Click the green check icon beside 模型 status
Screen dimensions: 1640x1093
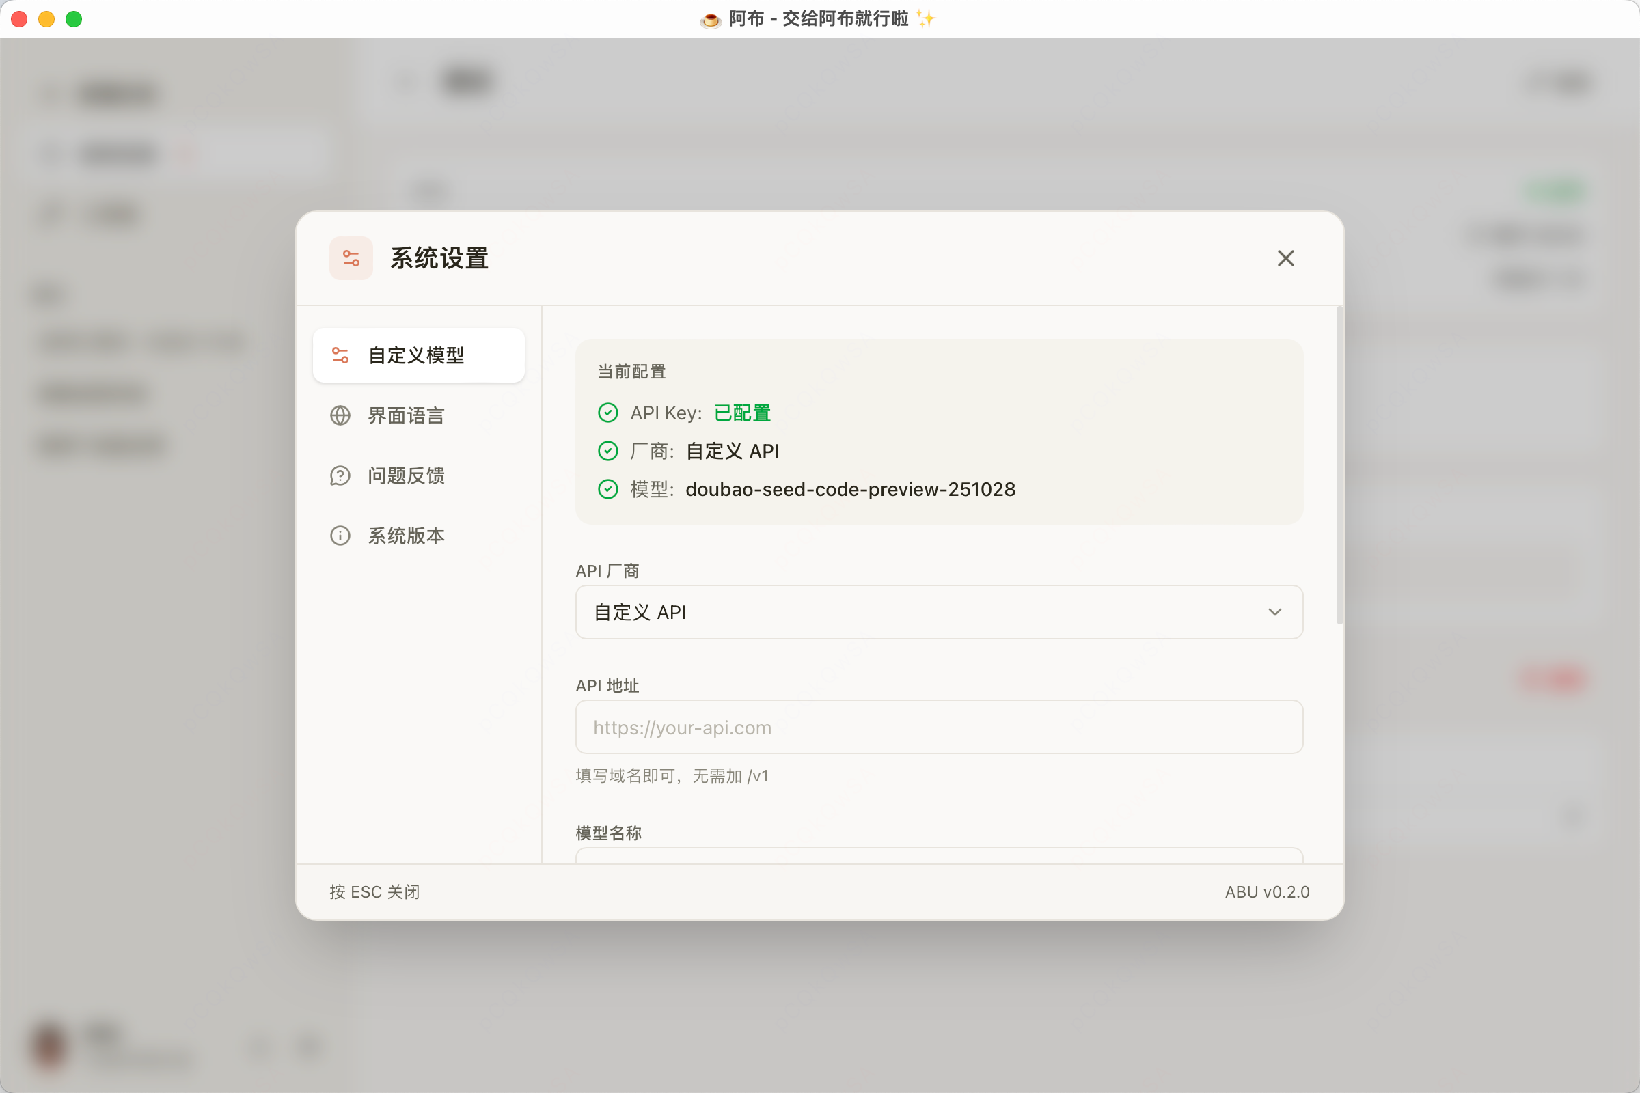607,488
